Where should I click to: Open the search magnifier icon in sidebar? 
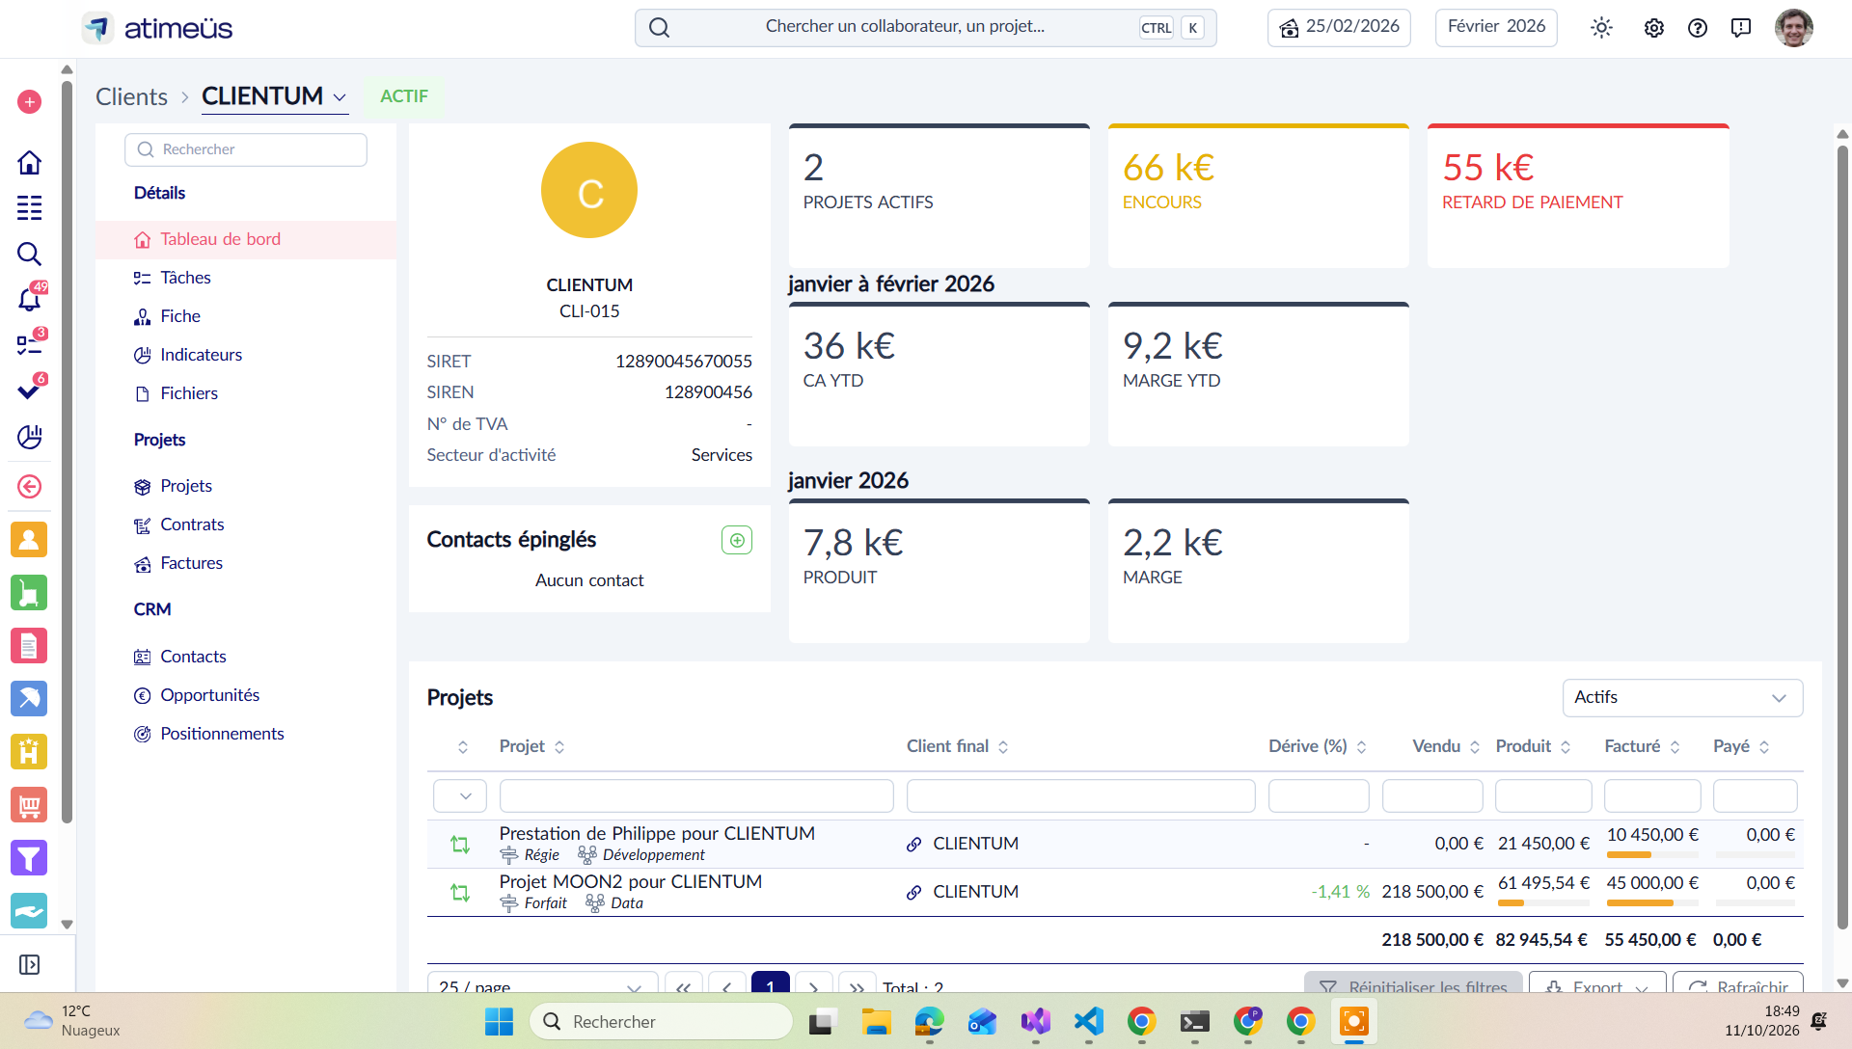coord(29,254)
